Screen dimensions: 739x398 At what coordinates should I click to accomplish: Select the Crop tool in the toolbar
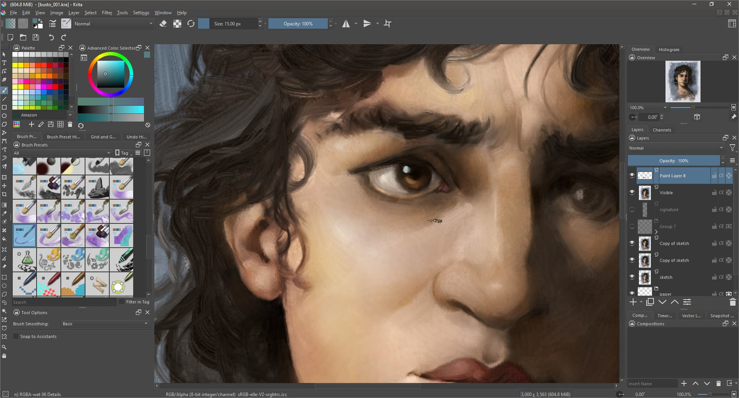click(x=388, y=24)
